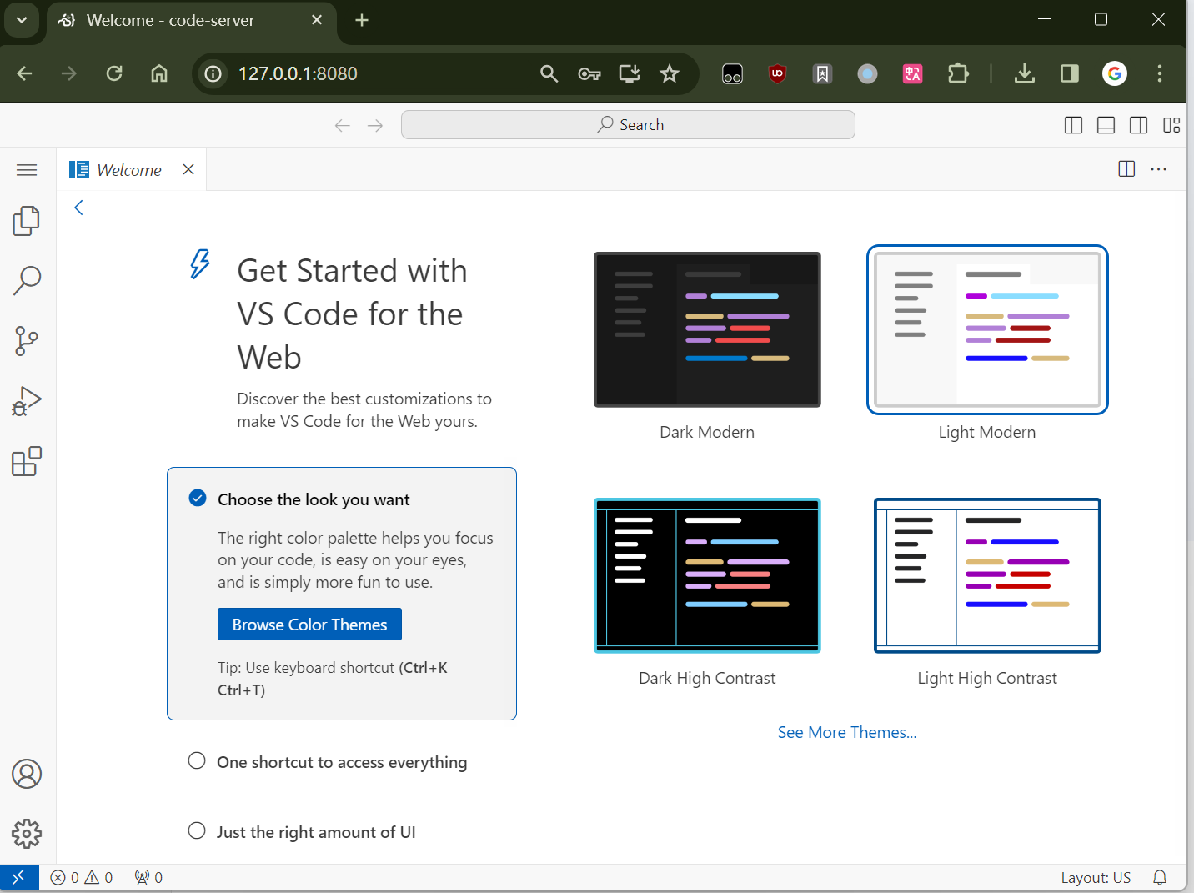Toggle the Primary Side Bar layout icon
Screen dimensions: 1194x893
[1073, 125]
